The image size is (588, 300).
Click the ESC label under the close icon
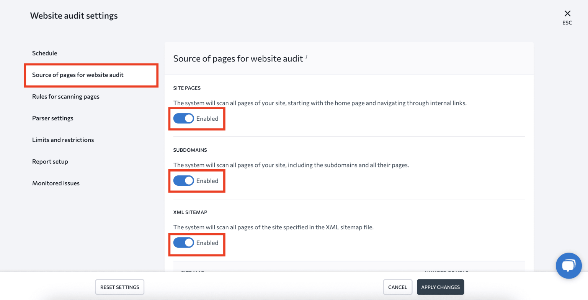567,23
